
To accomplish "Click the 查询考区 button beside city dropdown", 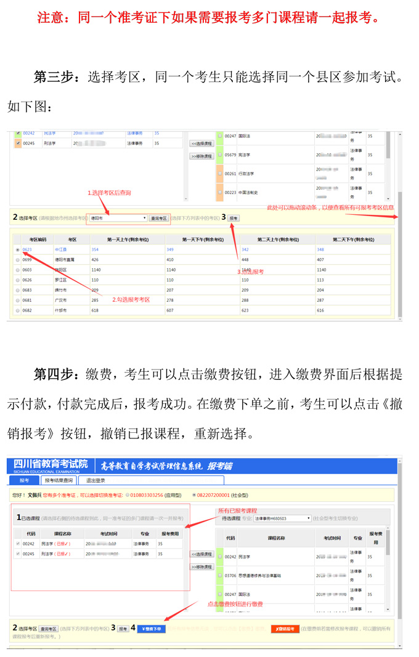I will 158,218.
